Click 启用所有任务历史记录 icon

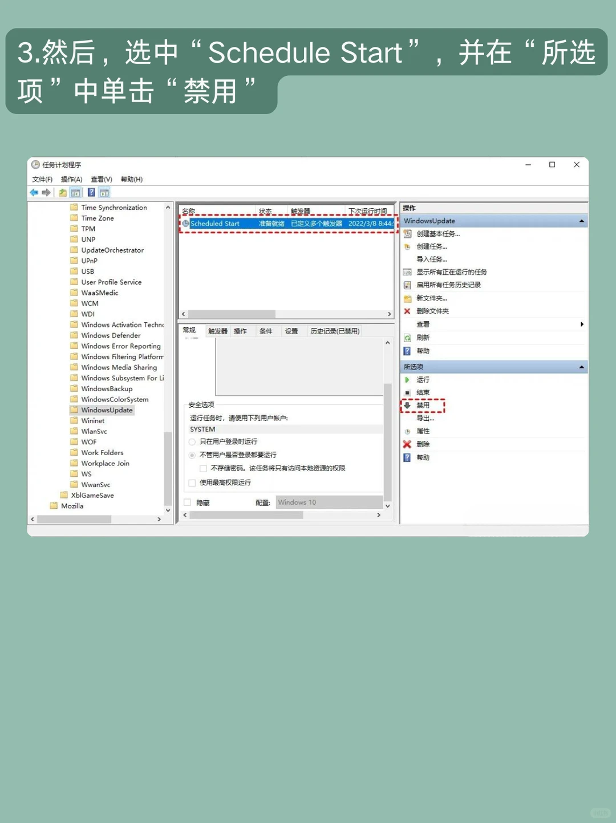407,285
